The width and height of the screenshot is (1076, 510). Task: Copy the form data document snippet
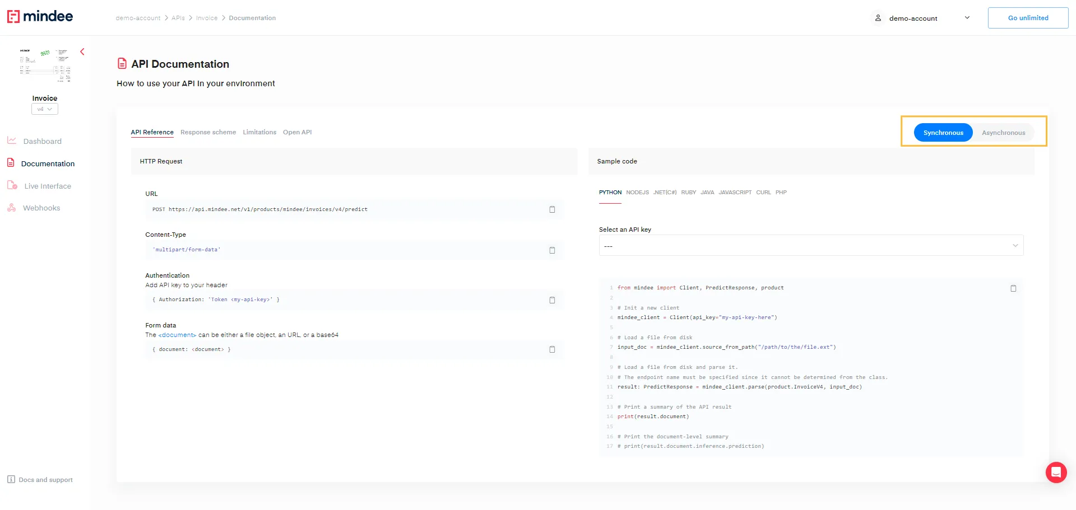(x=552, y=349)
